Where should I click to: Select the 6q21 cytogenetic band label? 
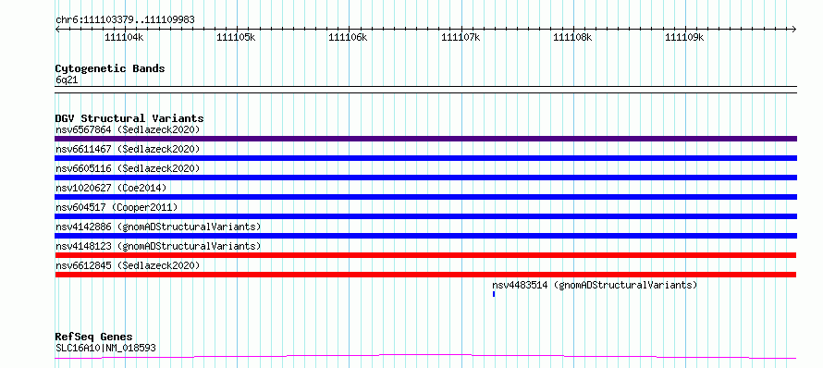click(x=67, y=80)
